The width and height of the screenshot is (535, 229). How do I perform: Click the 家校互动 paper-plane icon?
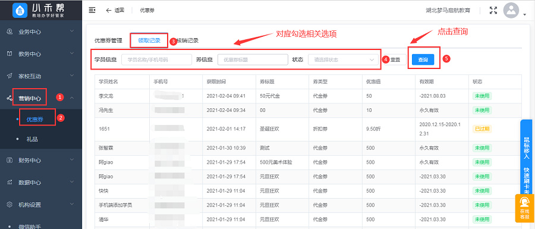(10, 76)
